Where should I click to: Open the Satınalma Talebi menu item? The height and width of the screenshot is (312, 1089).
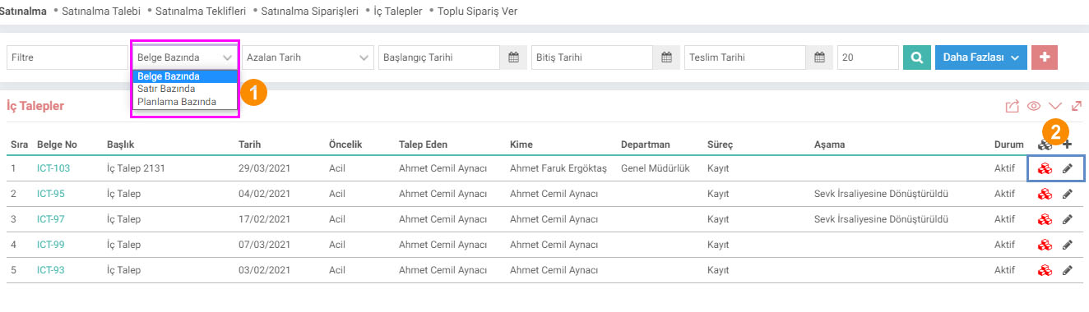click(x=101, y=11)
